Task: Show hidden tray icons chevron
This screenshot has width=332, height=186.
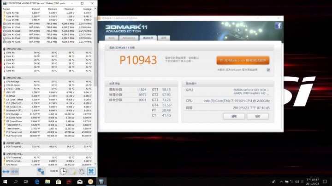Action: tap(281, 181)
